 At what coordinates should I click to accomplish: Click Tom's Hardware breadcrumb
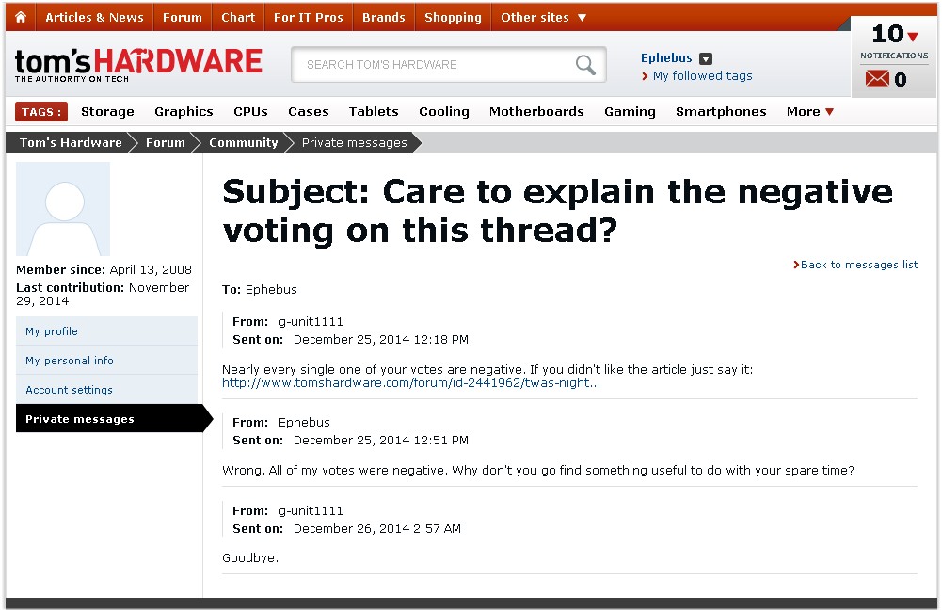tap(71, 142)
